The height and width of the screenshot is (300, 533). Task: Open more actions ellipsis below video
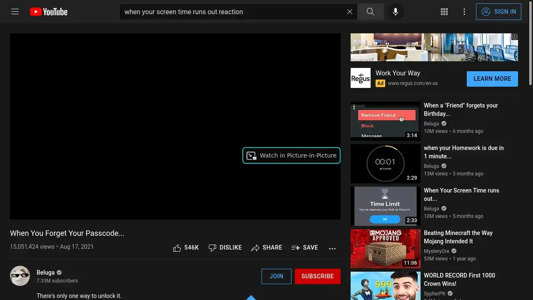click(x=332, y=248)
